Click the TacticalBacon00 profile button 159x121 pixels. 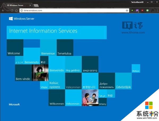[x=137, y=2]
